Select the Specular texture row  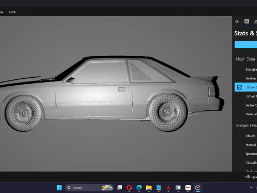click(246, 154)
